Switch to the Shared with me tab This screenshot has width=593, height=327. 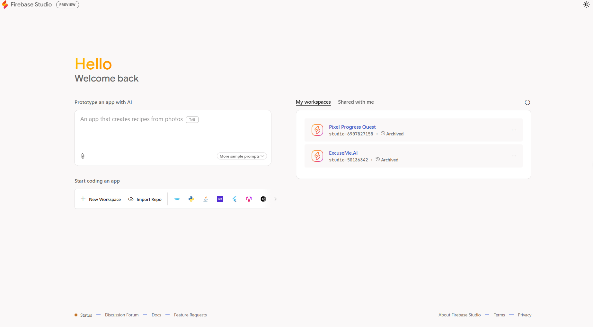(356, 102)
